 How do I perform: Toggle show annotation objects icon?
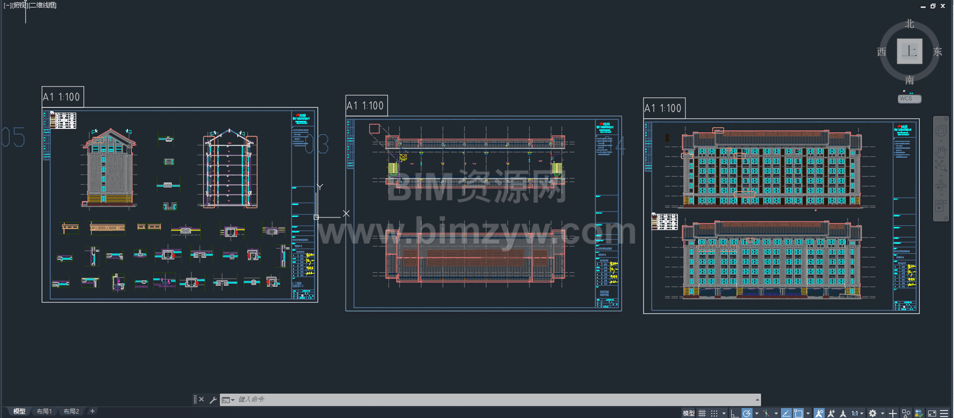point(819,414)
